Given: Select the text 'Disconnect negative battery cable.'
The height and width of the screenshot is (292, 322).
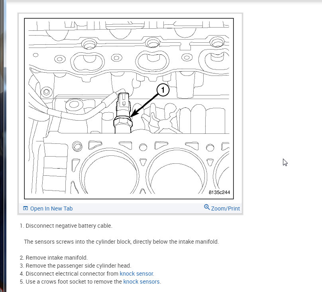Looking at the screenshot, I should click(69, 226).
